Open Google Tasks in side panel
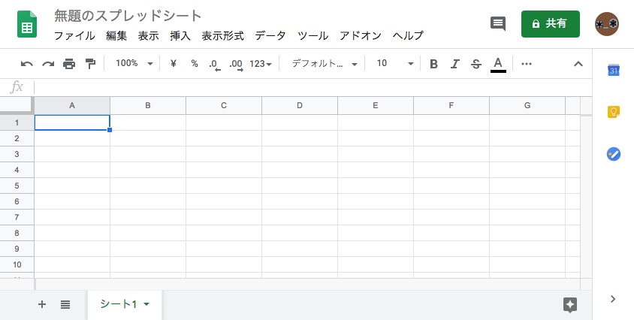Image resolution: width=634 pixels, height=320 pixels. tap(613, 154)
